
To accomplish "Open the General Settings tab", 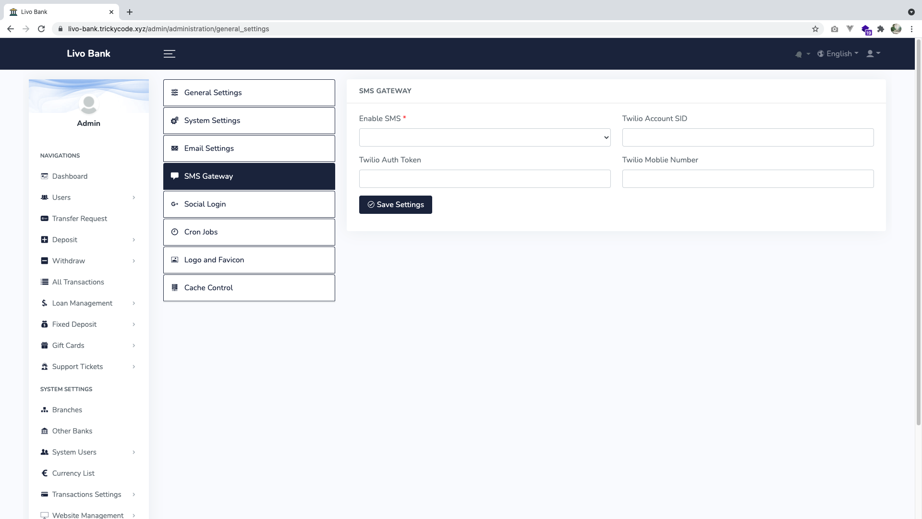I will pos(249,93).
